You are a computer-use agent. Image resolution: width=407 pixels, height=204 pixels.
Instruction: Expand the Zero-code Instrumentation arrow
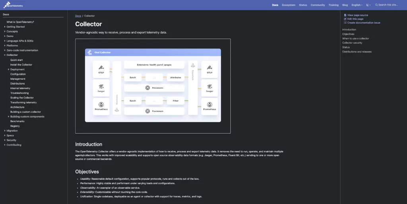(5, 50)
